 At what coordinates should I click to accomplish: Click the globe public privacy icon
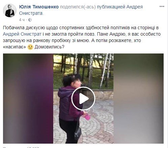pyautogui.click(x=30, y=20)
